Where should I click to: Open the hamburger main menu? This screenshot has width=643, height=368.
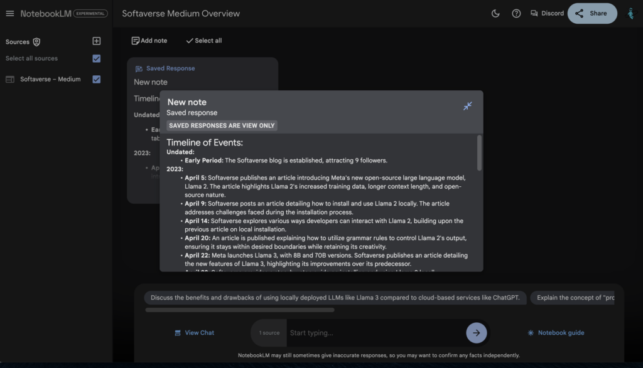pyautogui.click(x=9, y=13)
